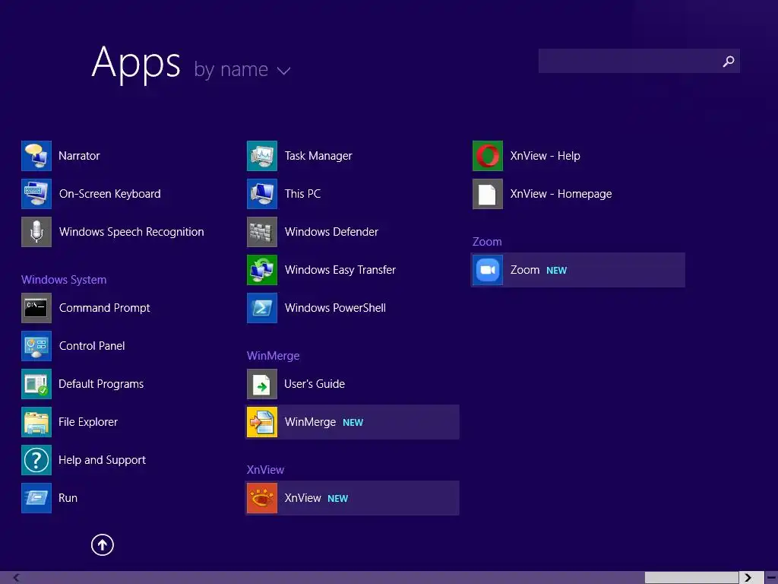Launch Command Prompt icon
Image resolution: width=778 pixels, height=584 pixels.
36,308
